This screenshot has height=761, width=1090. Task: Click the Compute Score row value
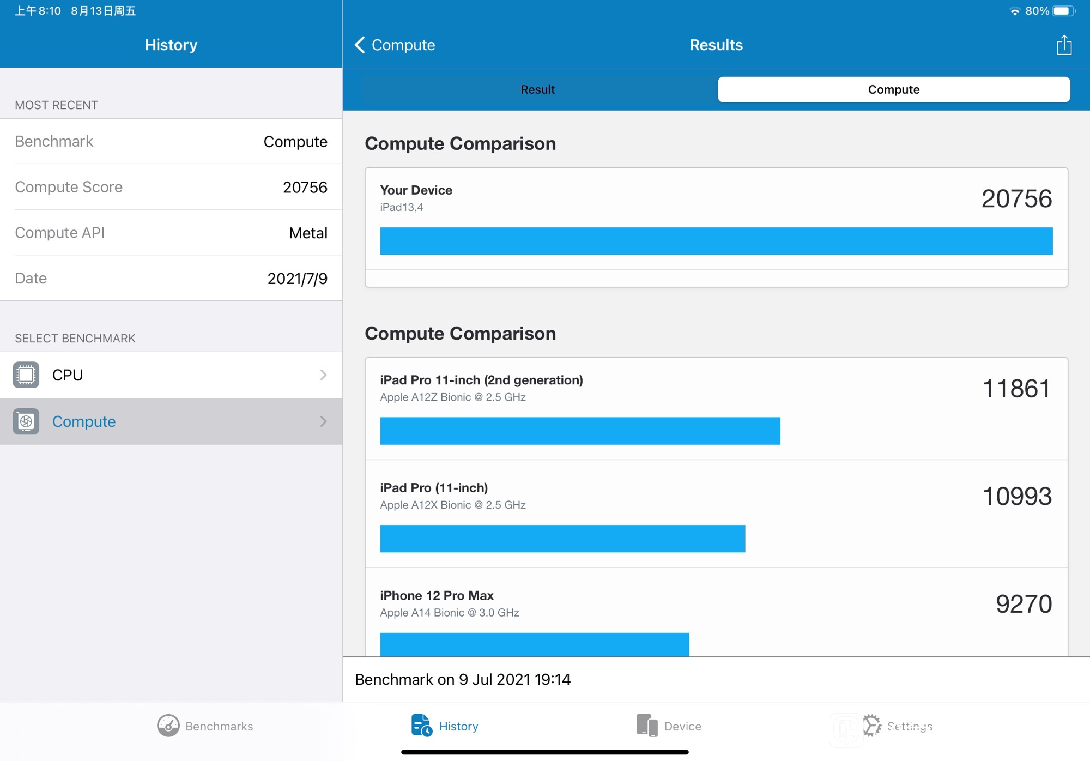pyautogui.click(x=305, y=187)
